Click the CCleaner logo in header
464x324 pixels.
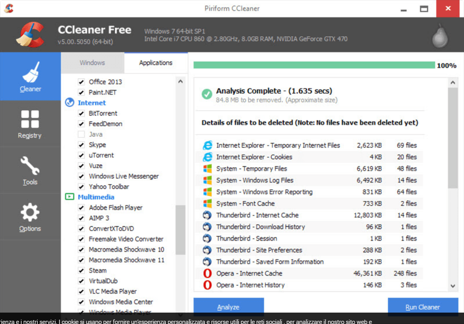pos(30,35)
